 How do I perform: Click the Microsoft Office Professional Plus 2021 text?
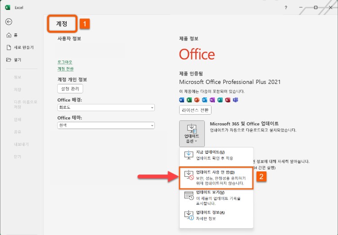[x=230, y=82]
